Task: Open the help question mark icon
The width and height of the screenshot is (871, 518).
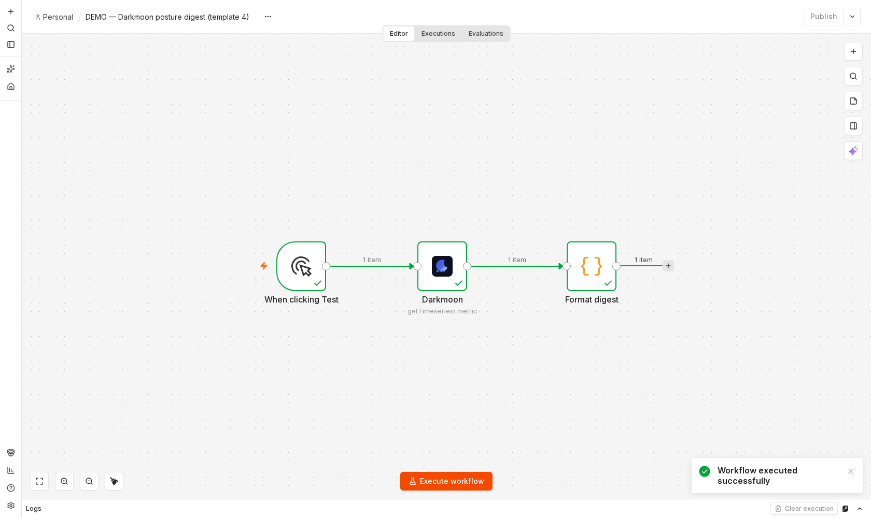Action: tap(11, 488)
